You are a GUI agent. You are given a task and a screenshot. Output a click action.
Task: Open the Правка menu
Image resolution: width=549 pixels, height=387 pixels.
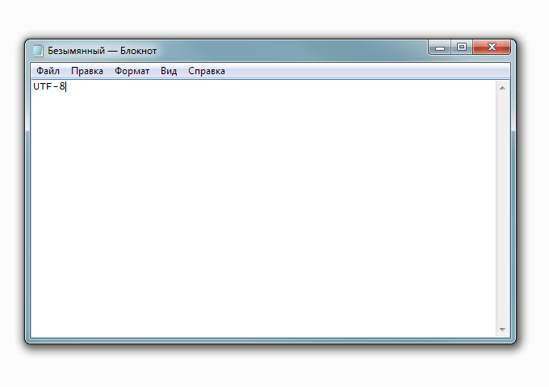86,71
